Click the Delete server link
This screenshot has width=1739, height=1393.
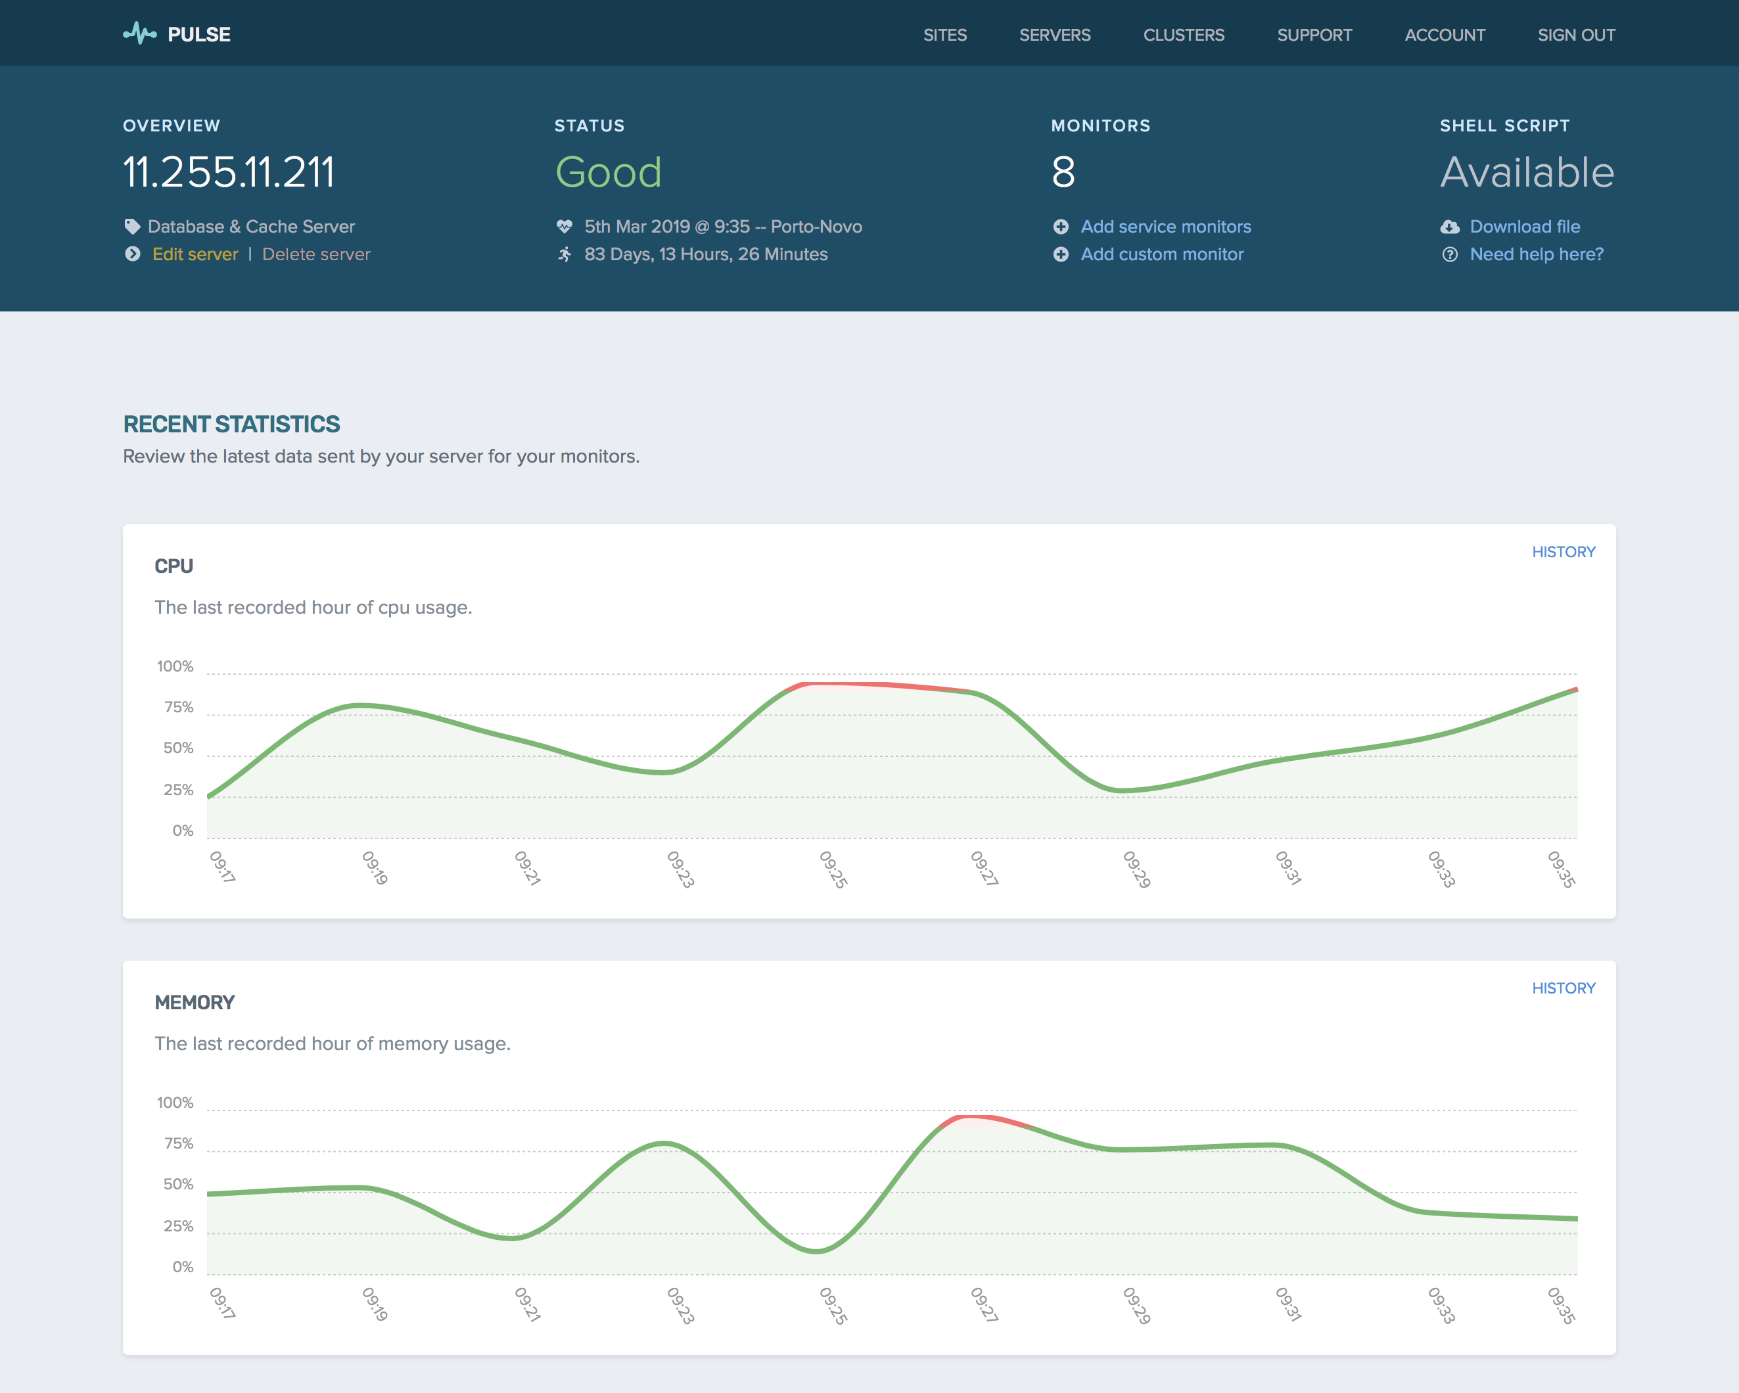pos(316,254)
